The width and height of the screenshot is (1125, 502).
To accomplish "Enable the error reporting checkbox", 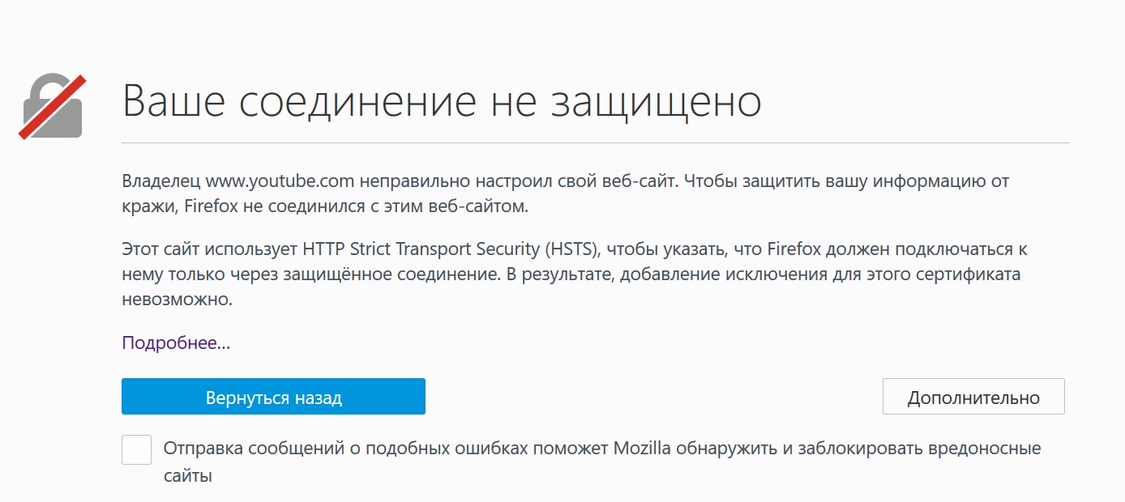I will (x=136, y=449).
